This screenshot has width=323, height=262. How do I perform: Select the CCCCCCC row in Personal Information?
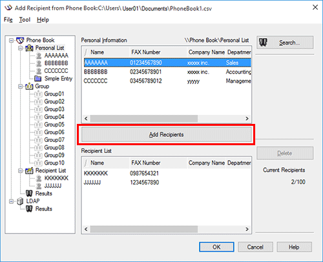coord(167,81)
